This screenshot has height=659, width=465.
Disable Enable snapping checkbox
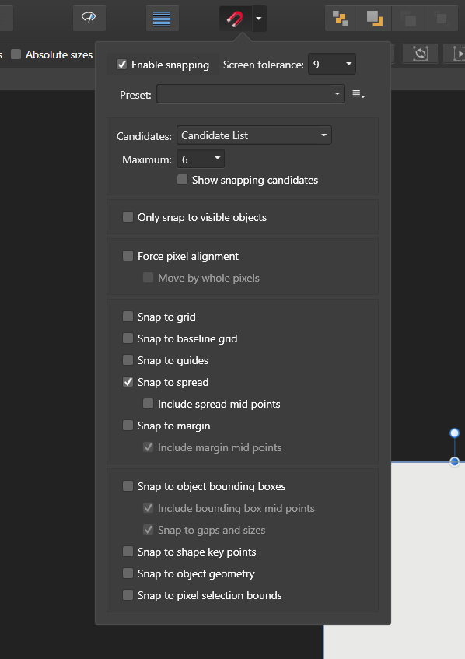click(122, 65)
